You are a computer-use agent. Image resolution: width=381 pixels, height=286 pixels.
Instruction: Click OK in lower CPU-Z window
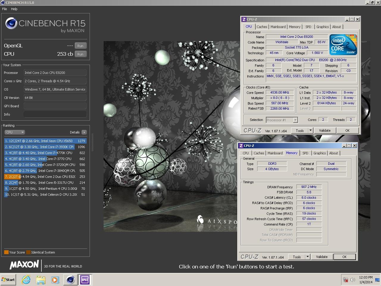pyautogui.click(x=344, y=257)
